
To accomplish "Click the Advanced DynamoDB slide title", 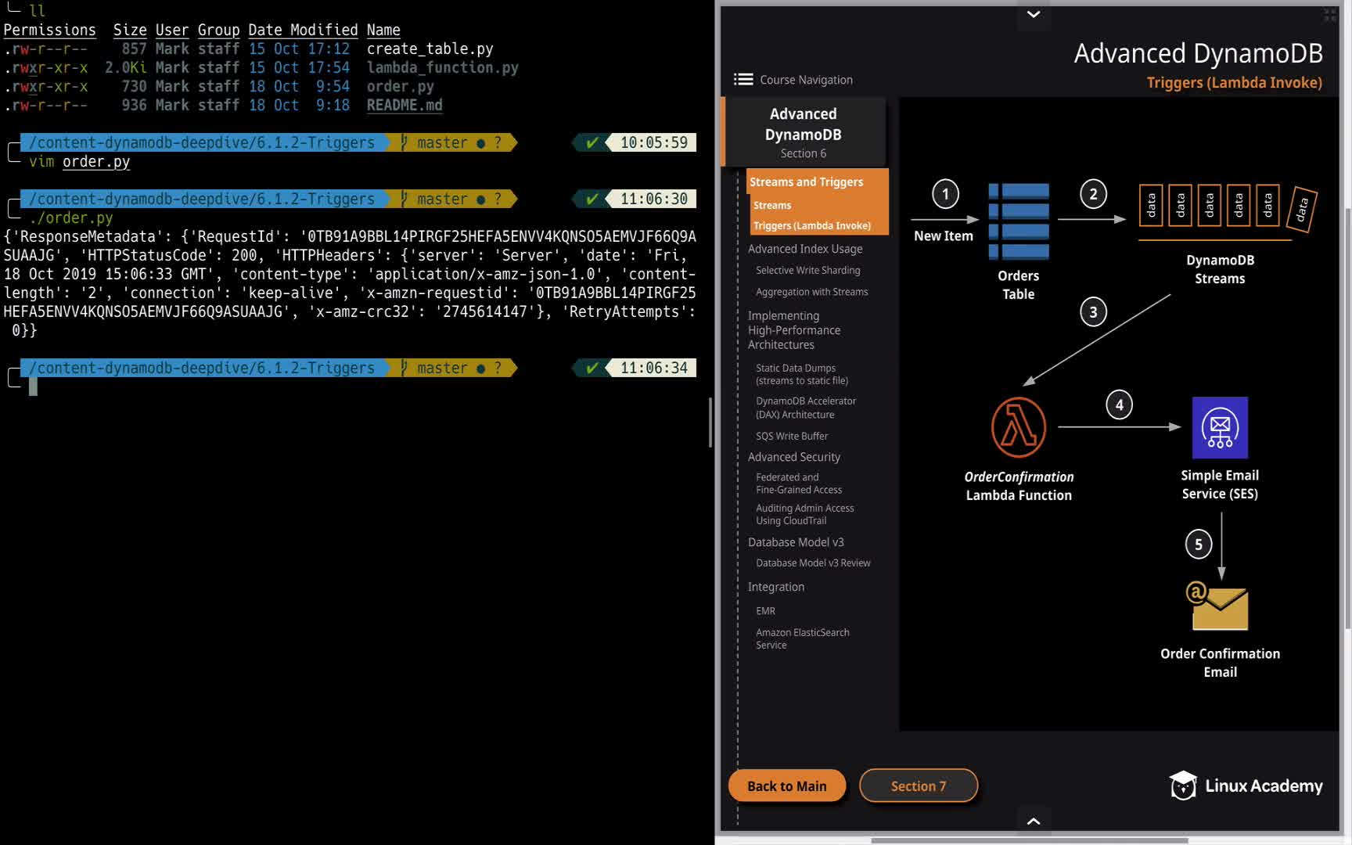I will [1198, 53].
